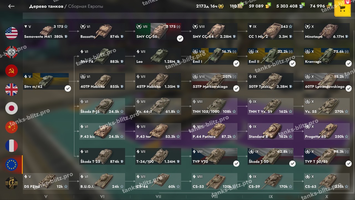Viewport: 355px width, 200px height.
Task: Go back using the arrow icon
Action: tap(11, 6)
